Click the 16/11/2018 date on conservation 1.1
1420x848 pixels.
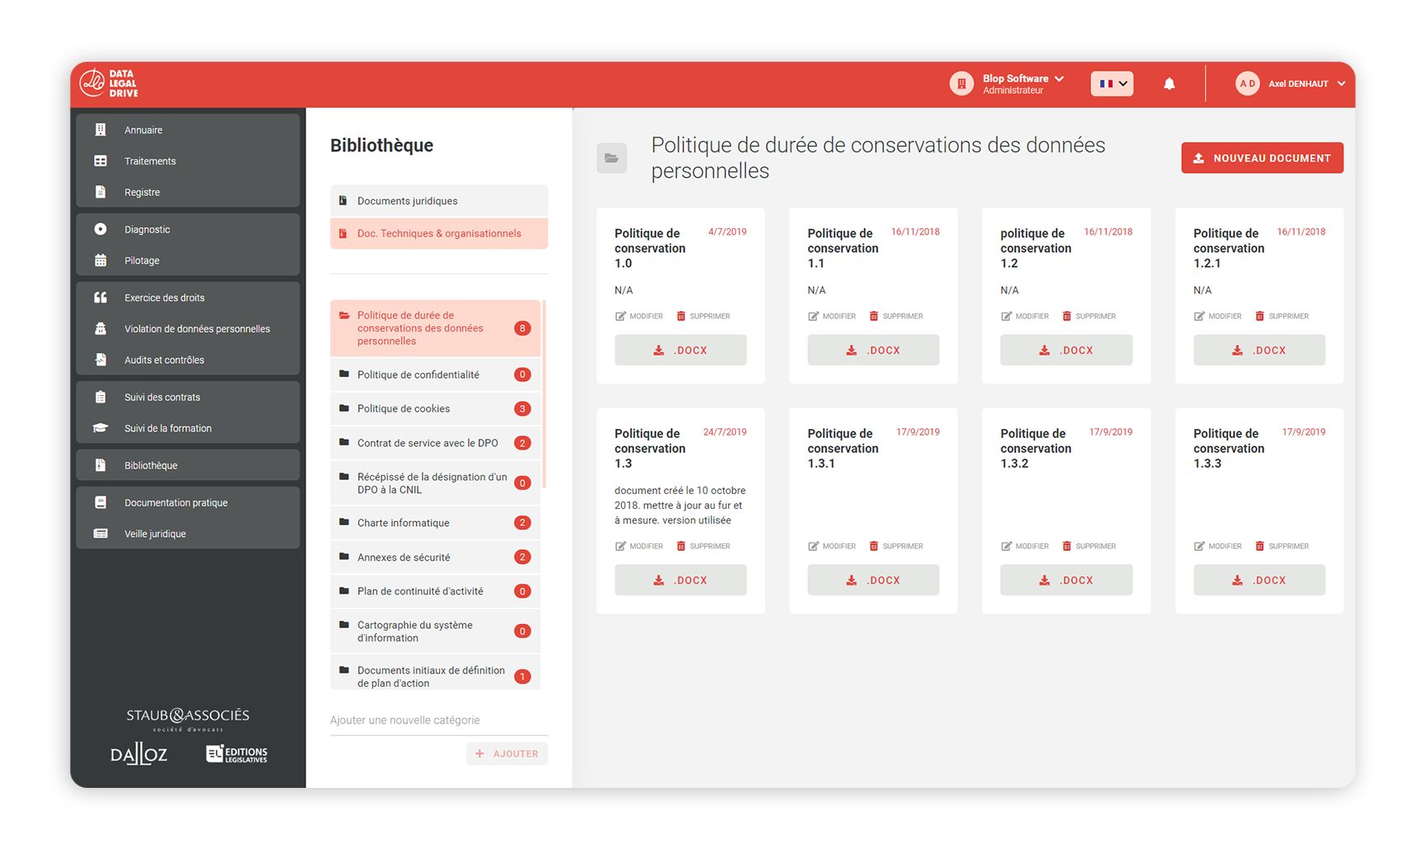(x=915, y=232)
